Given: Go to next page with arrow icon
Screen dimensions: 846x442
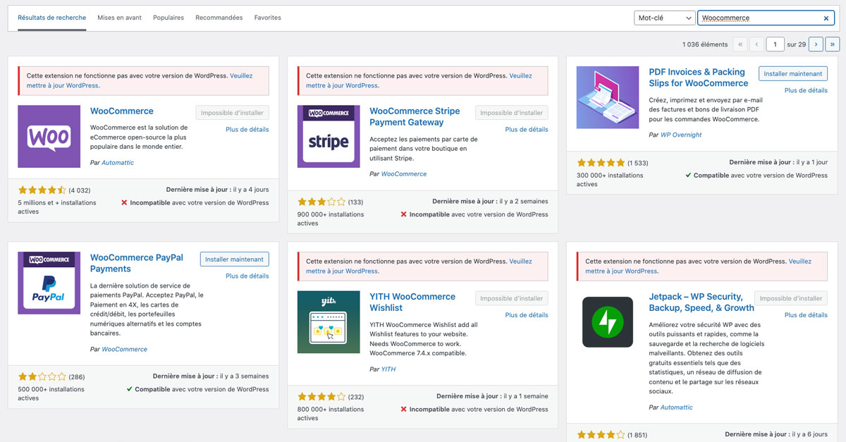Looking at the screenshot, I should point(816,44).
